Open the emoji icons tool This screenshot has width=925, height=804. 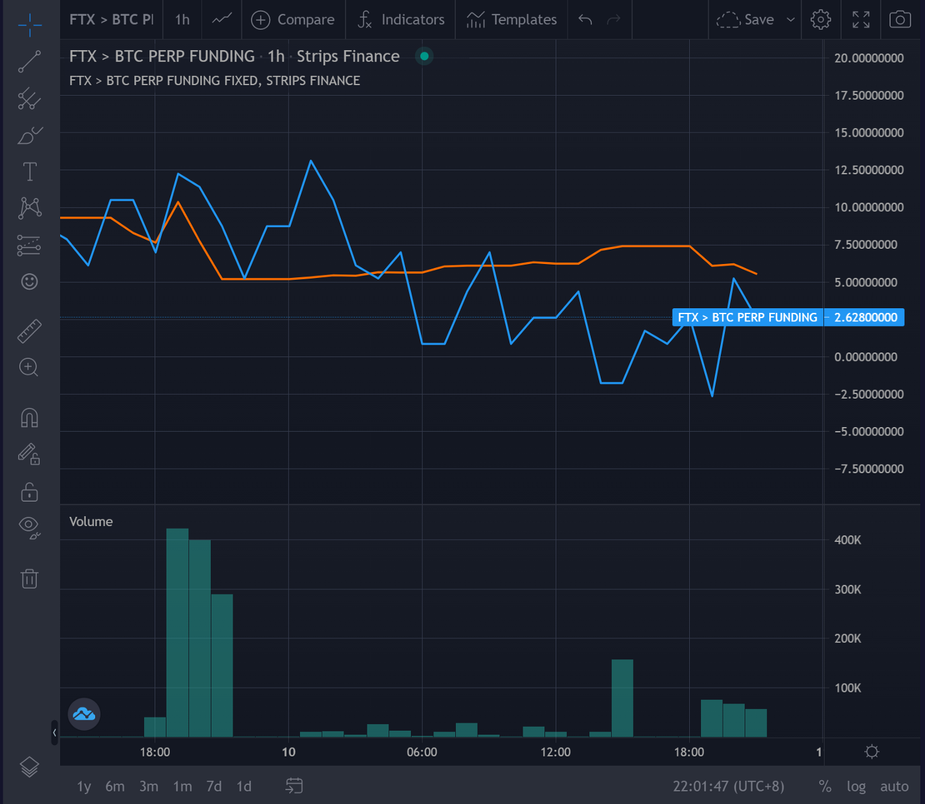pos(29,282)
